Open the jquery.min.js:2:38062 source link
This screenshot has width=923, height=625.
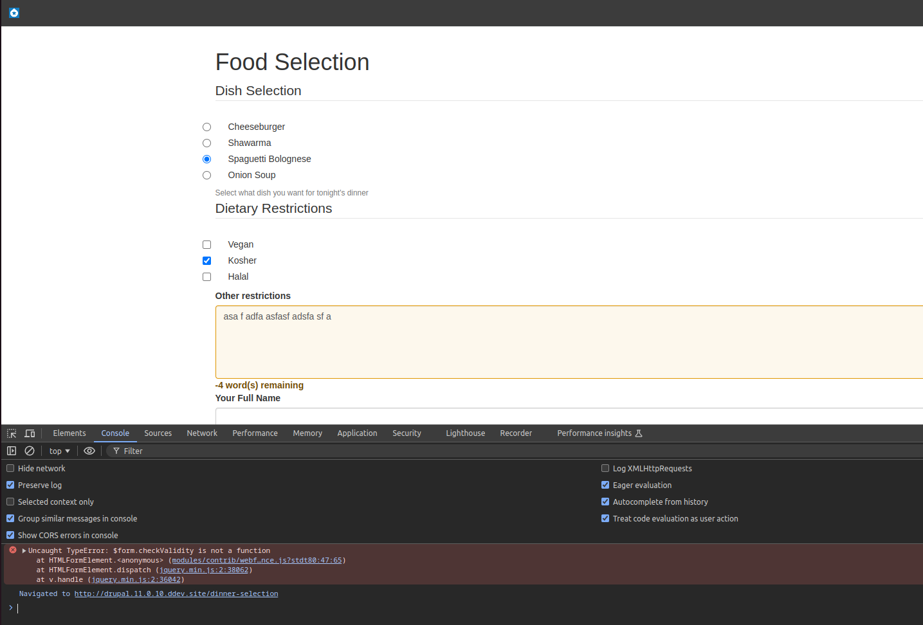click(203, 570)
